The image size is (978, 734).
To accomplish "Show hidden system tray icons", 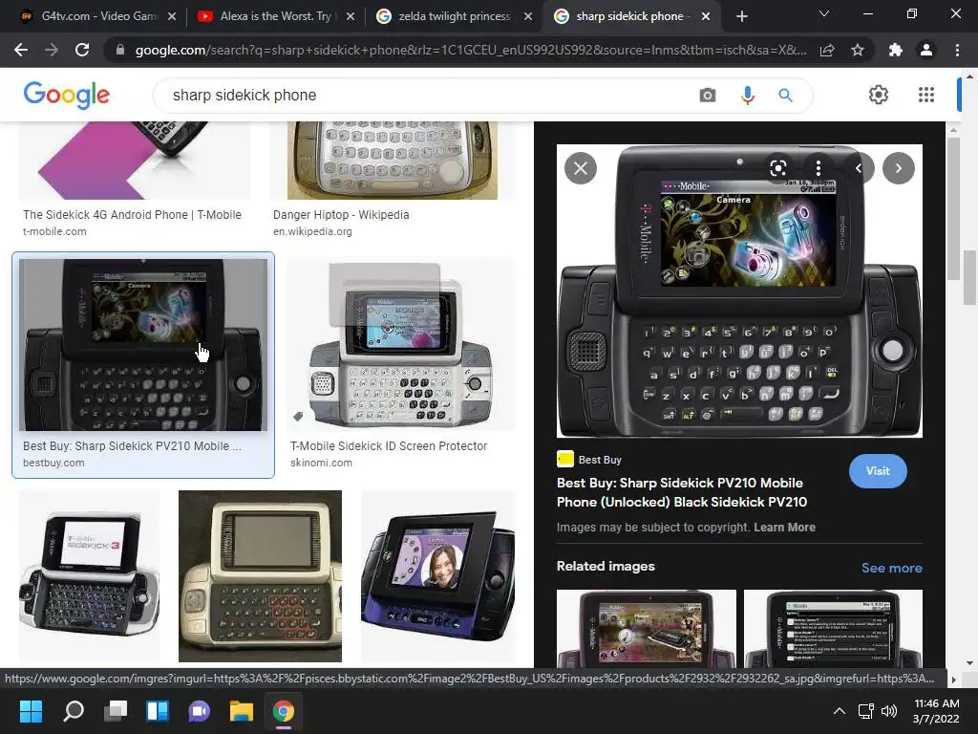I will (x=840, y=711).
